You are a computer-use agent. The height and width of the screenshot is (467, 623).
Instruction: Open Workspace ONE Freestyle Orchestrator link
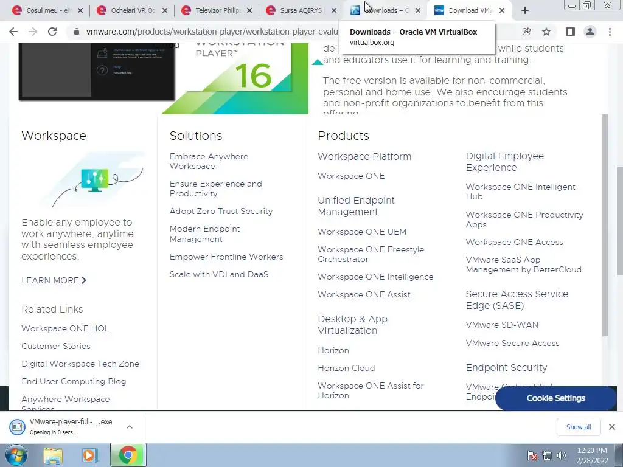(371, 254)
